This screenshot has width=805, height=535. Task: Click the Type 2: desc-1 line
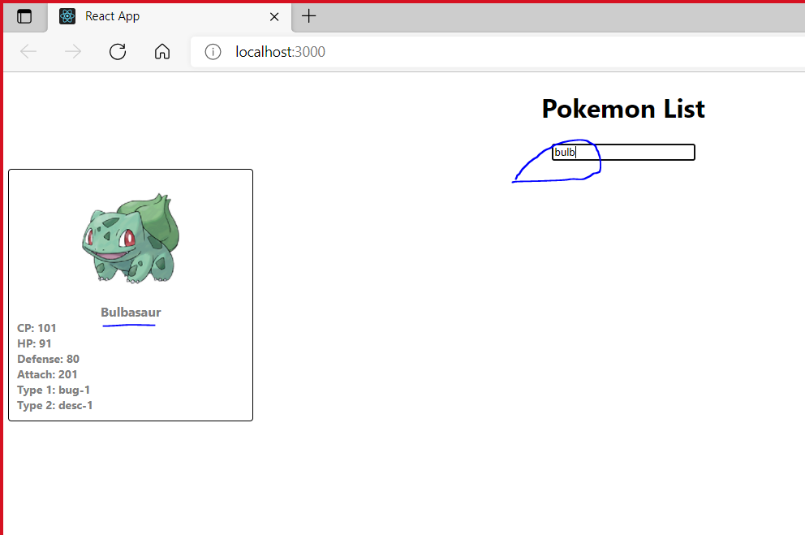click(x=55, y=405)
